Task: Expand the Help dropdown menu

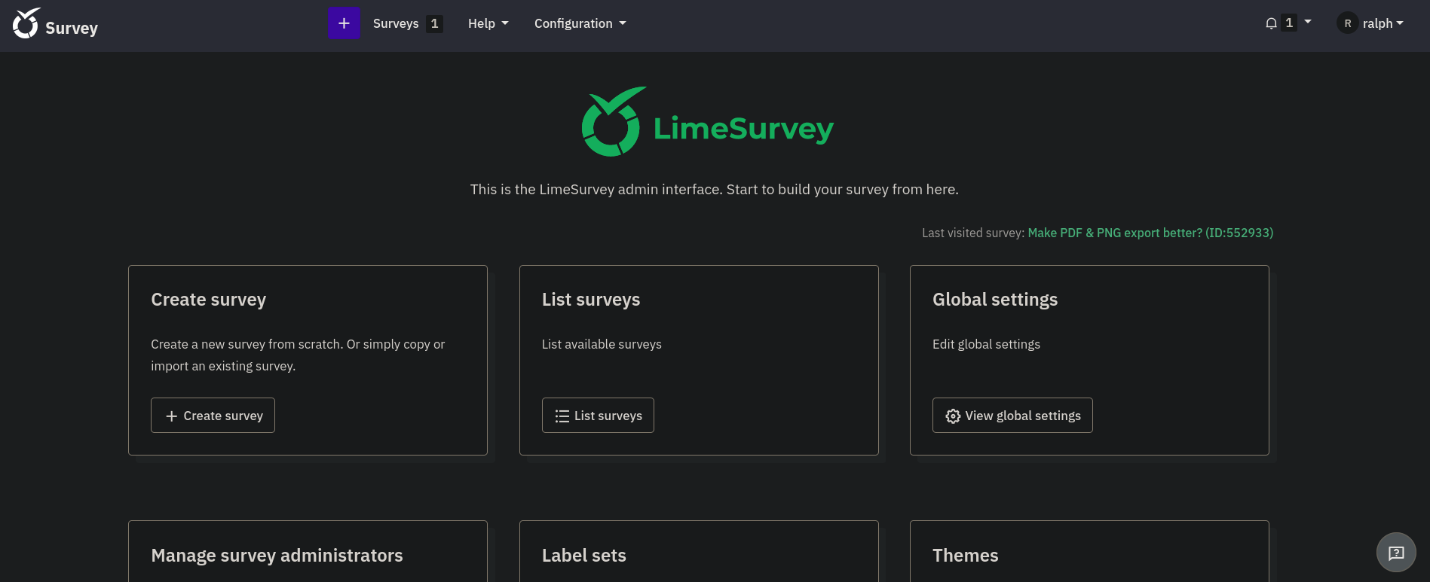Action: point(488,23)
